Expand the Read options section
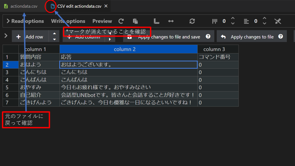Image resolution: width=295 pixels, height=166 pixels. point(25,21)
